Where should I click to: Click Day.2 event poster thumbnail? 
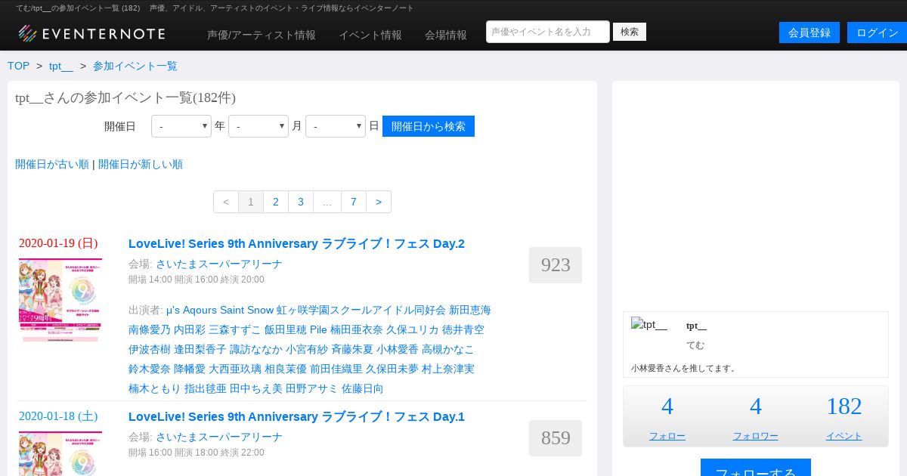60,300
